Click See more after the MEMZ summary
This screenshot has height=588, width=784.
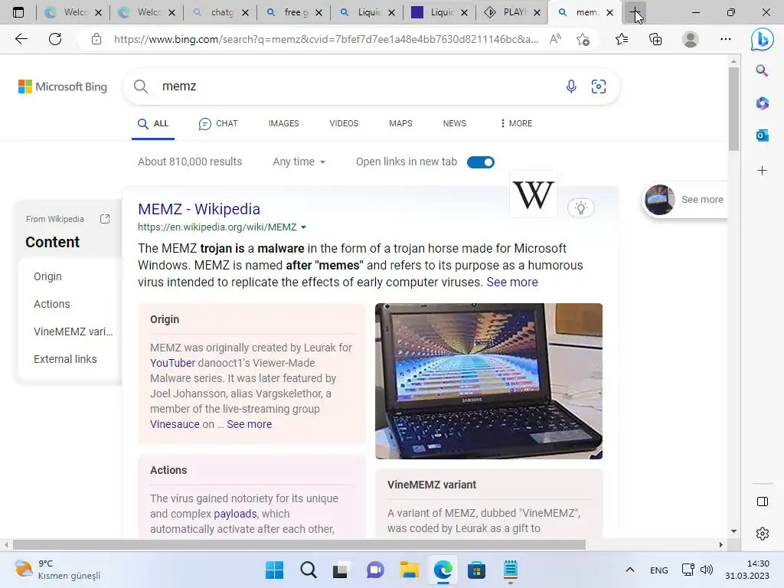[512, 282]
